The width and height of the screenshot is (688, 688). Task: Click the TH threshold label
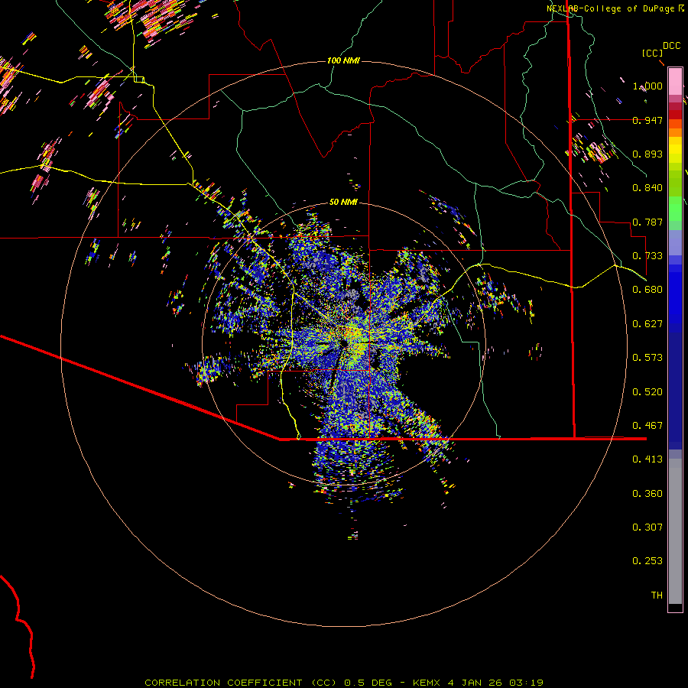coord(657,596)
